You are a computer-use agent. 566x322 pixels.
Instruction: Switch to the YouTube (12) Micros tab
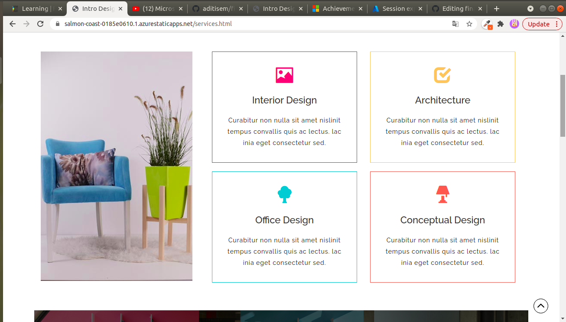[x=157, y=9]
